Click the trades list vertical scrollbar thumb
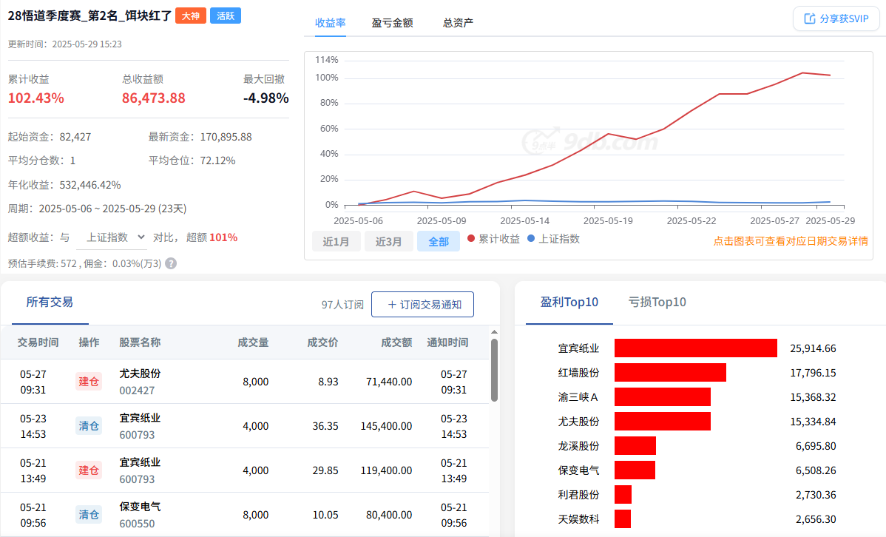This screenshot has width=886, height=537. pos(495,371)
